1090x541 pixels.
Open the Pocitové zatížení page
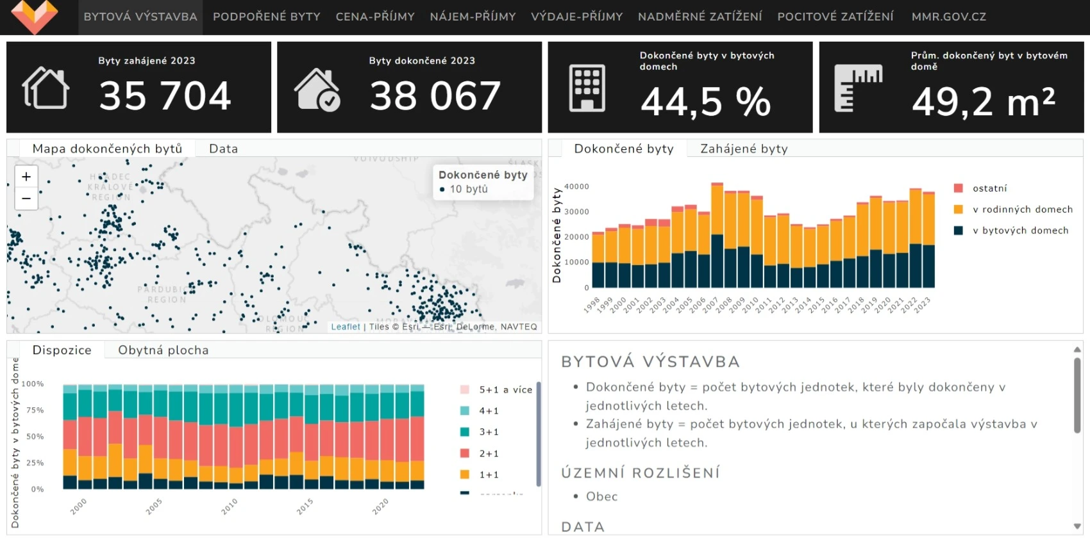tap(835, 17)
